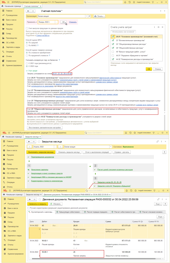Add Закрытие месяца to favorites star
This screenshot has width=170, height=263.
[39, 142]
